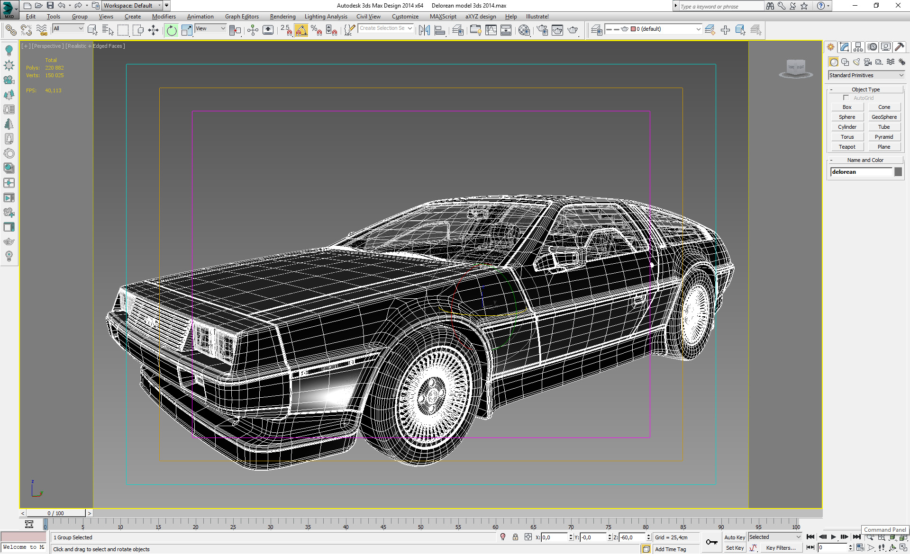Open the Curve Editor icon
This screenshot has height=554, width=910.
(491, 30)
